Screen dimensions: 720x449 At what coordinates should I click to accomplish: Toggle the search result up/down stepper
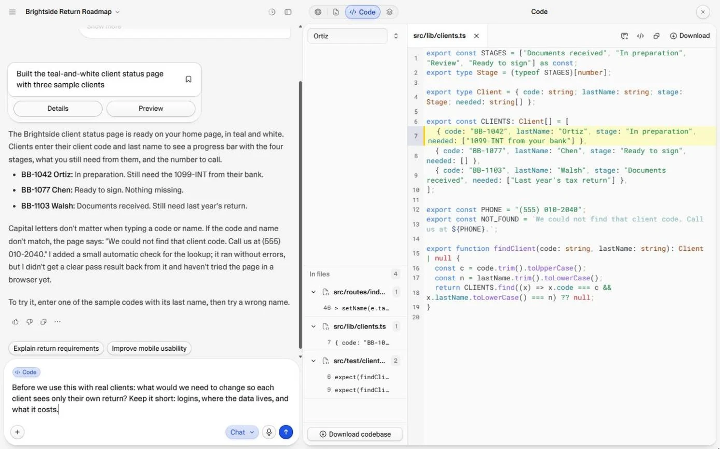tap(396, 36)
